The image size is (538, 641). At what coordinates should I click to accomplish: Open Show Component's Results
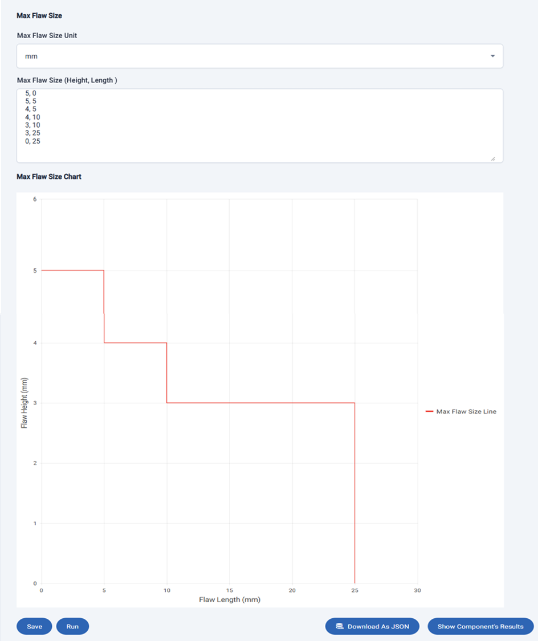click(480, 626)
